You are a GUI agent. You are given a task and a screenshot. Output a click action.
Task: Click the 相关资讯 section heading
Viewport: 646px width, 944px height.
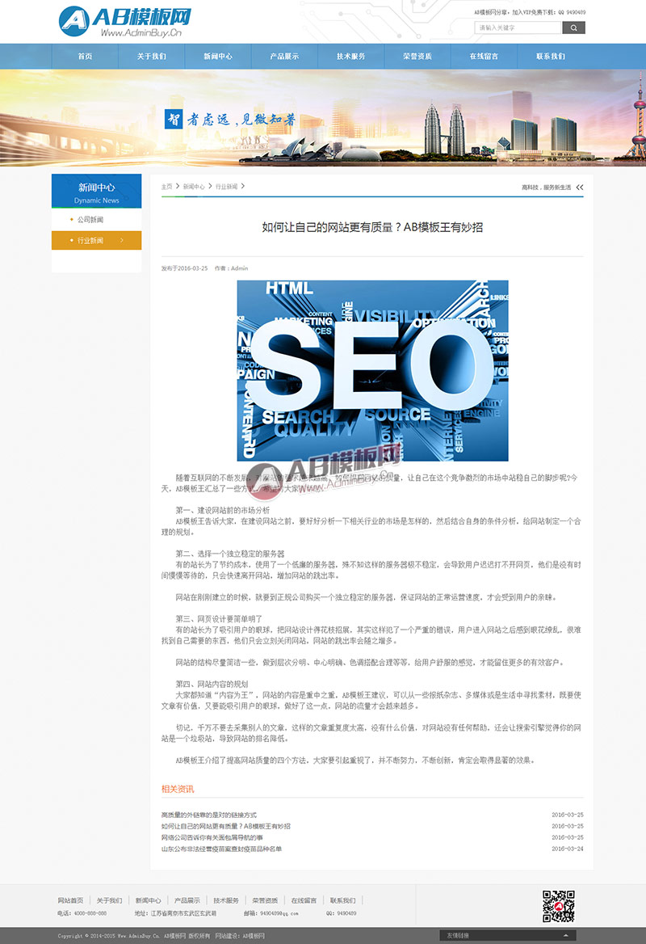pyautogui.click(x=178, y=789)
